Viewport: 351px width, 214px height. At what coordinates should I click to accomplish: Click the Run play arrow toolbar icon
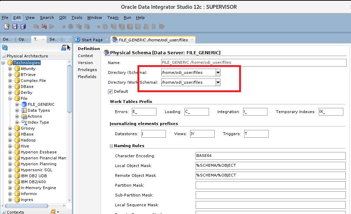coord(52,26)
